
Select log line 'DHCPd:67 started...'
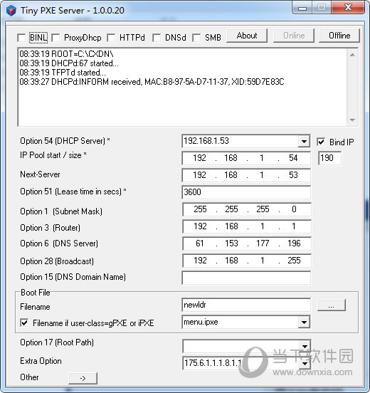(x=69, y=63)
